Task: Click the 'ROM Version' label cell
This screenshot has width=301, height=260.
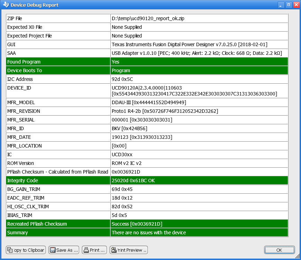Action: pyautogui.click(x=58, y=163)
